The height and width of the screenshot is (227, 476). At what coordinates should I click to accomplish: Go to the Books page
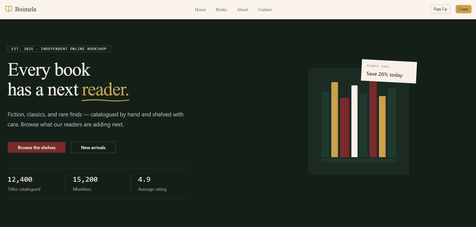[x=221, y=10]
